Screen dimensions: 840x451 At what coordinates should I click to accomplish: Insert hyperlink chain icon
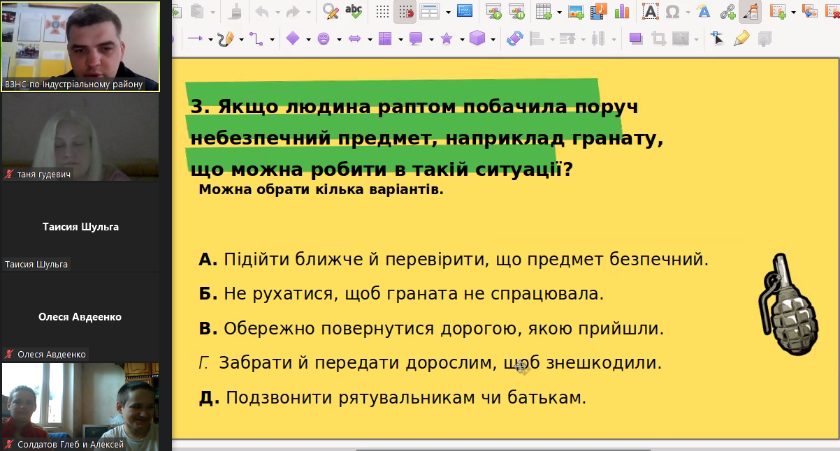(727, 12)
